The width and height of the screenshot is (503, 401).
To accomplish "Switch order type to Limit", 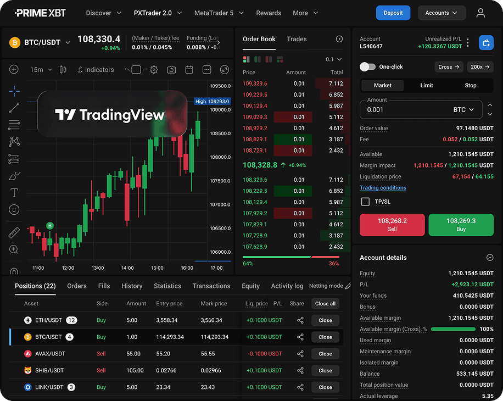I will pos(427,86).
